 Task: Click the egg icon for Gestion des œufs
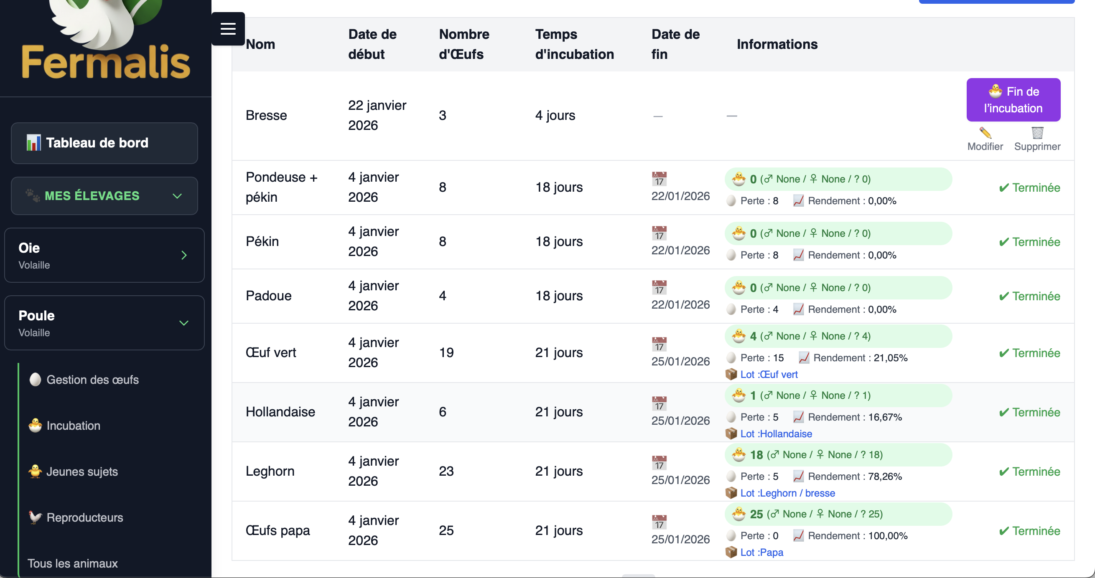pos(35,379)
